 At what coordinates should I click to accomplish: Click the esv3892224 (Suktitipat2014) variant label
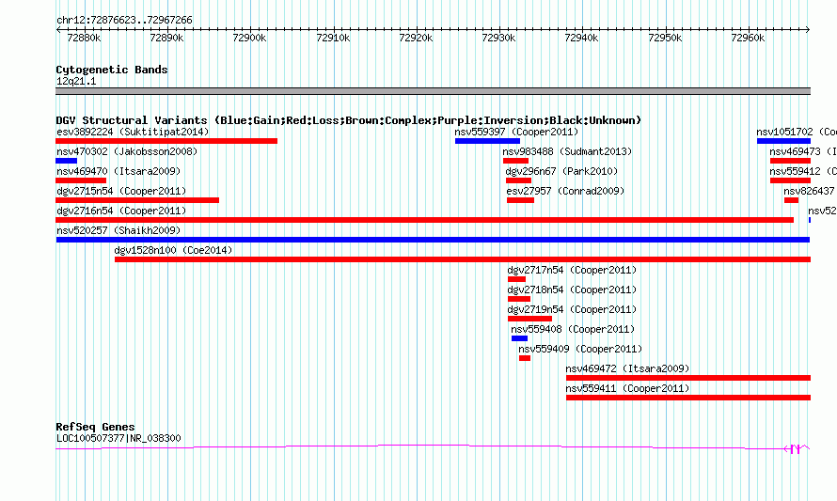[x=133, y=132]
